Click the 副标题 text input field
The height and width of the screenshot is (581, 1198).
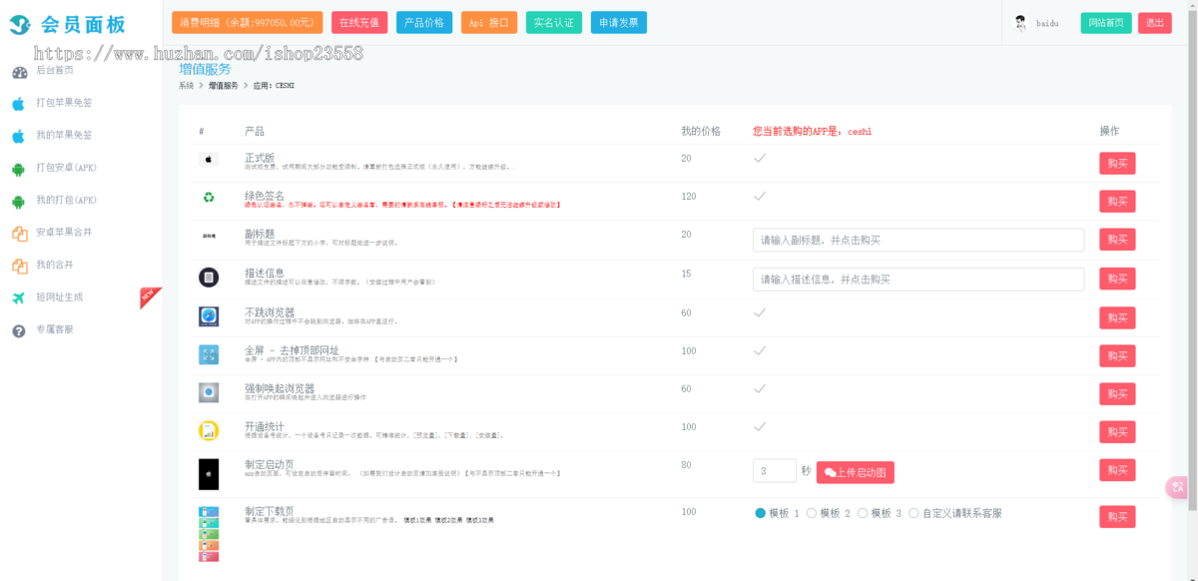point(917,241)
